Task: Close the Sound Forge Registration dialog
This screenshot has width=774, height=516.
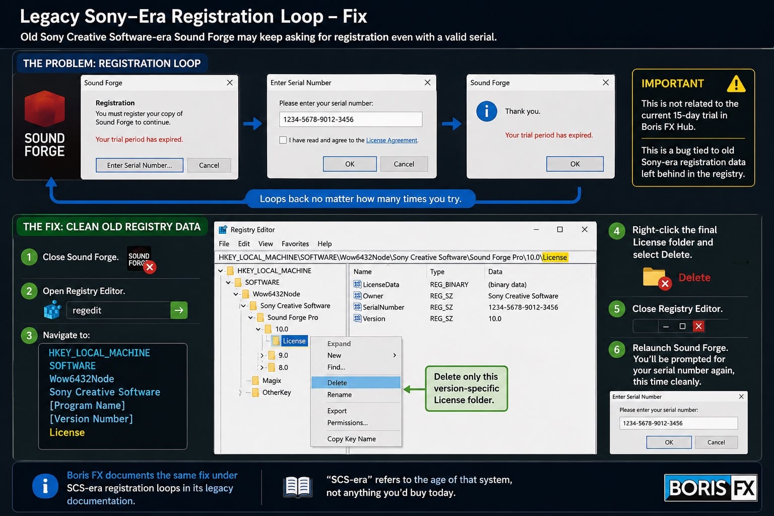Action: (x=230, y=83)
